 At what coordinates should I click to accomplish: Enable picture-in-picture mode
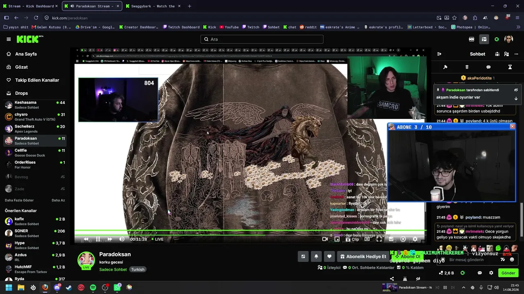click(x=337, y=239)
